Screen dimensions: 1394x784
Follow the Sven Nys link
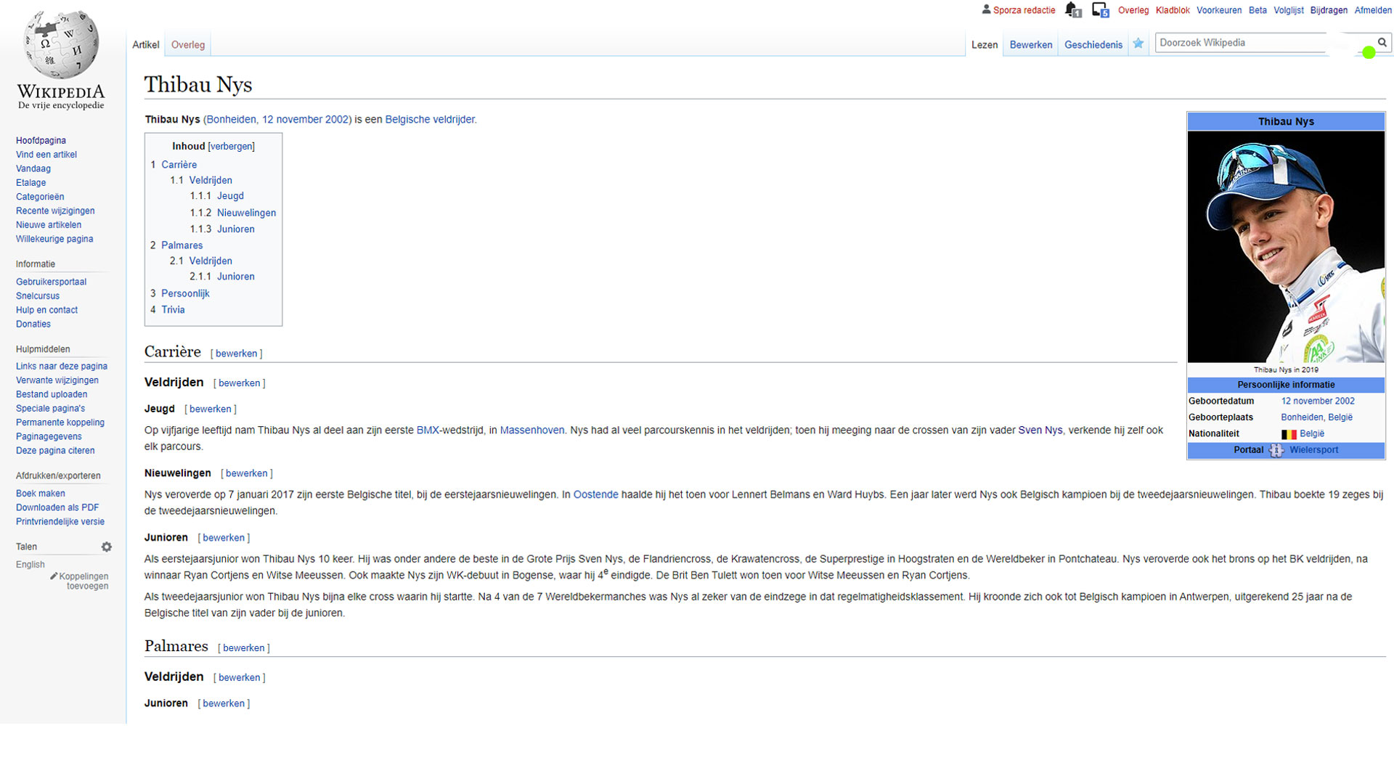1040,430
